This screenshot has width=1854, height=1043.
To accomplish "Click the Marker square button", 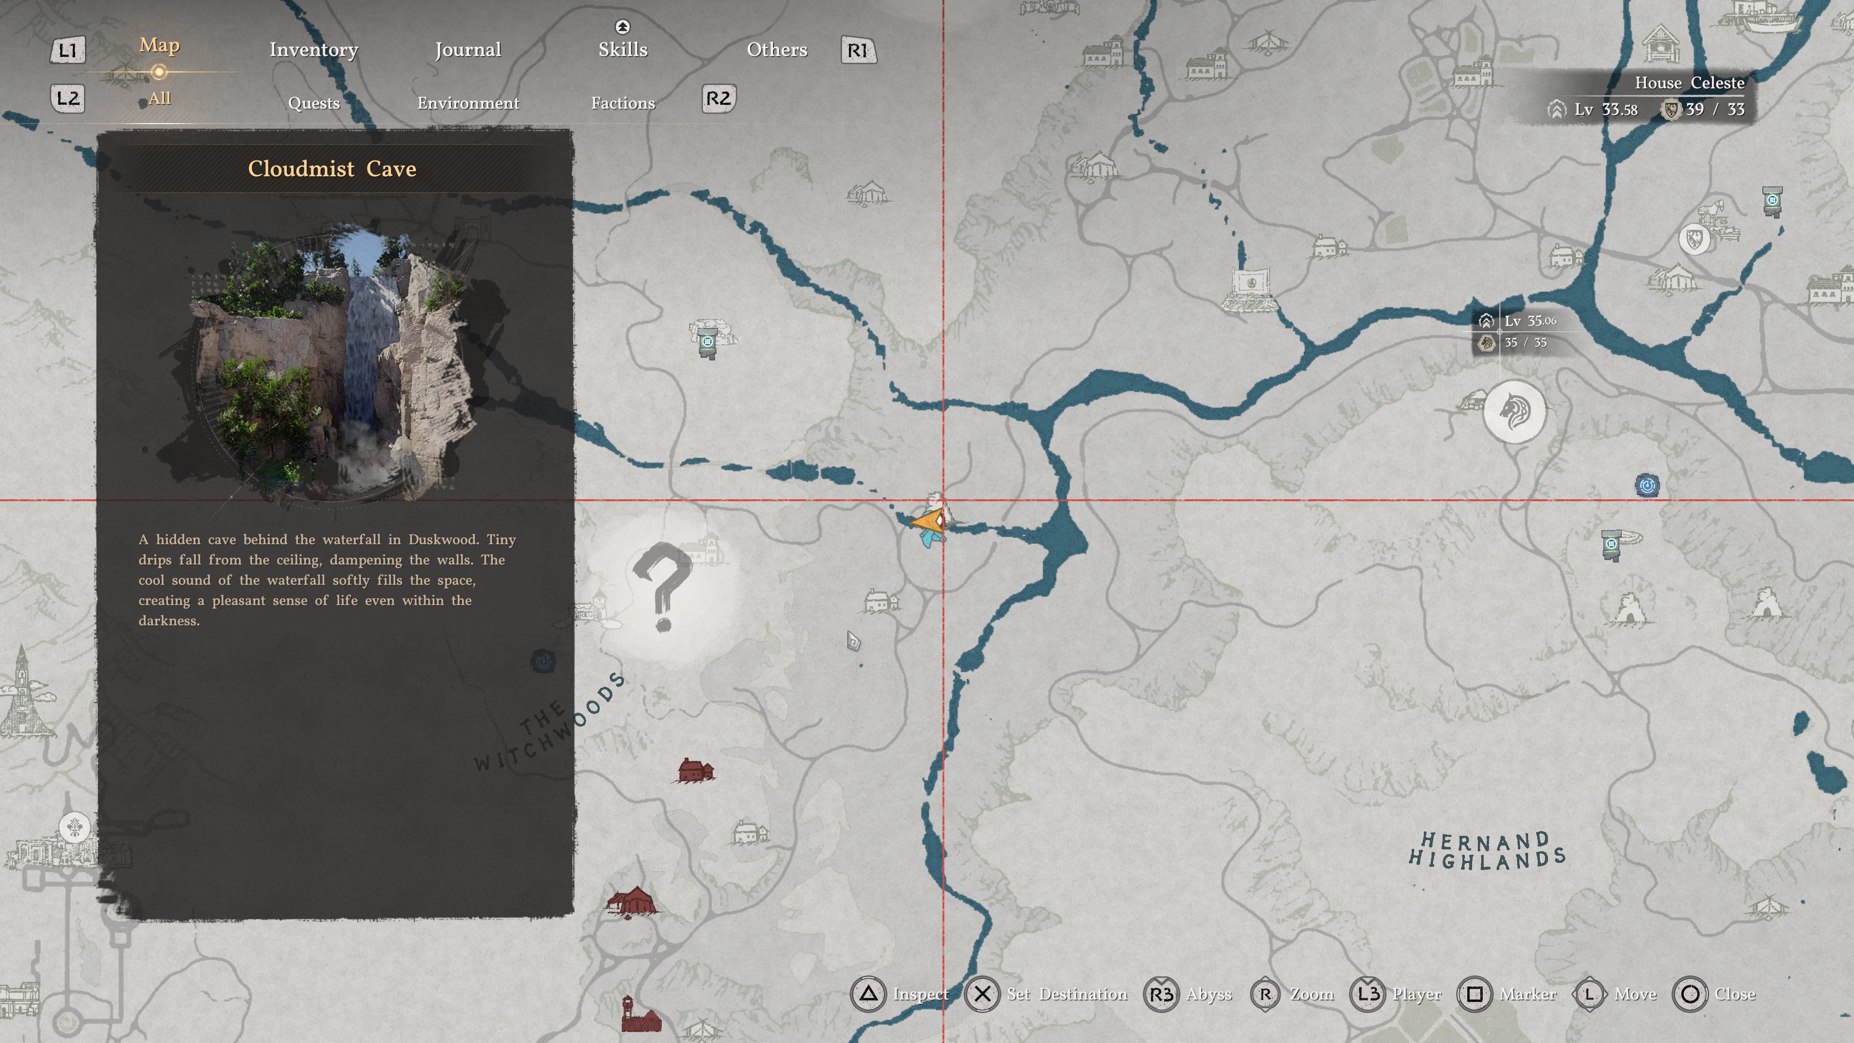I will point(1474,994).
